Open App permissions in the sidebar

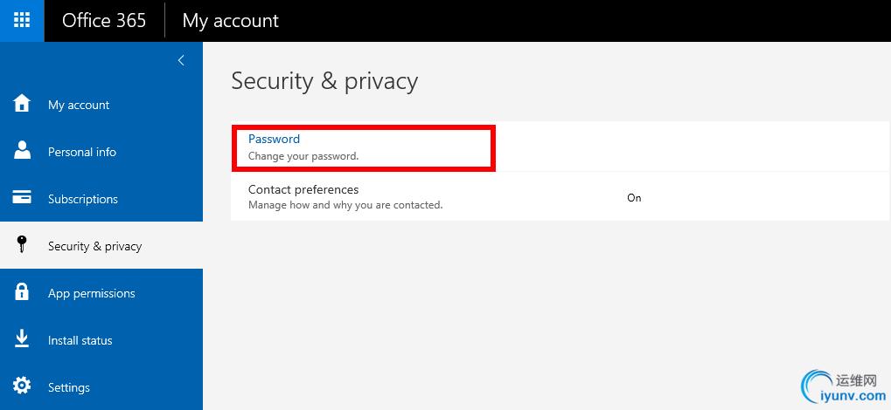coord(101,292)
